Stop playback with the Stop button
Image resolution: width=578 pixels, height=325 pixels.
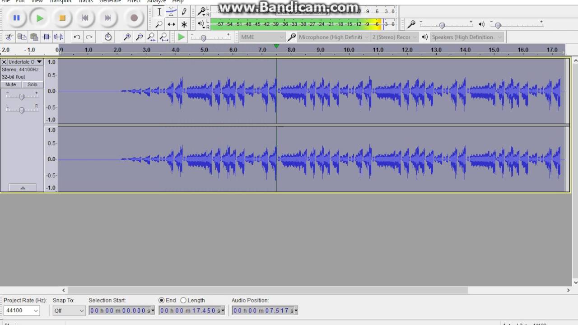[62, 18]
